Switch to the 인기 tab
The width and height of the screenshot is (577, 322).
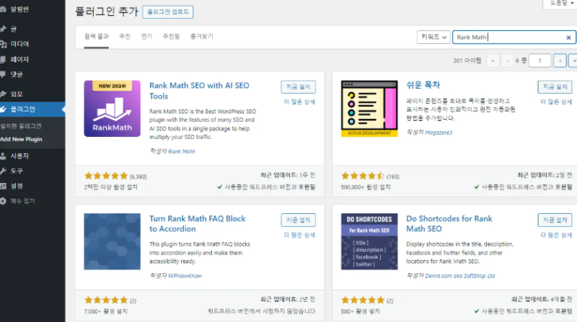(x=146, y=37)
